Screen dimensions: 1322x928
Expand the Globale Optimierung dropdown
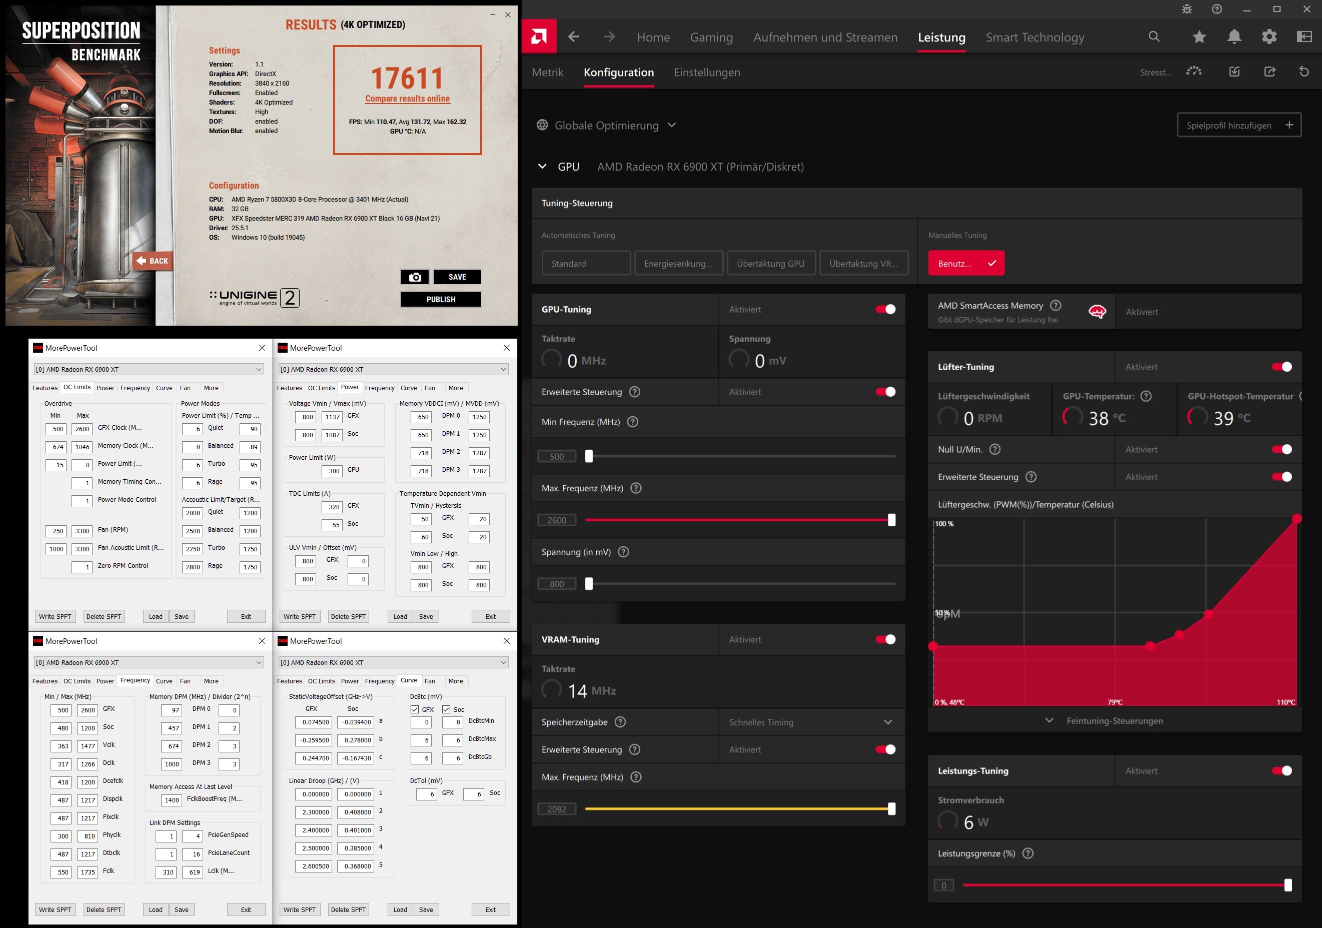pyautogui.click(x=606, y=125)
